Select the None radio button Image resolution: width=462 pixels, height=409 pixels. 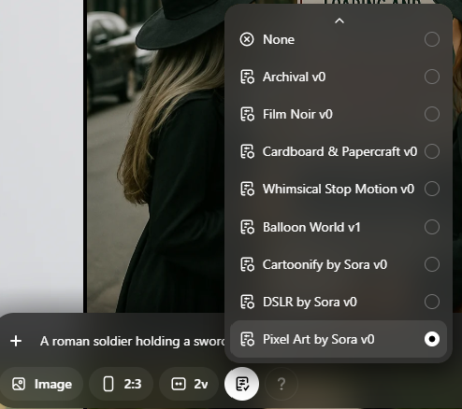[432, 39]
